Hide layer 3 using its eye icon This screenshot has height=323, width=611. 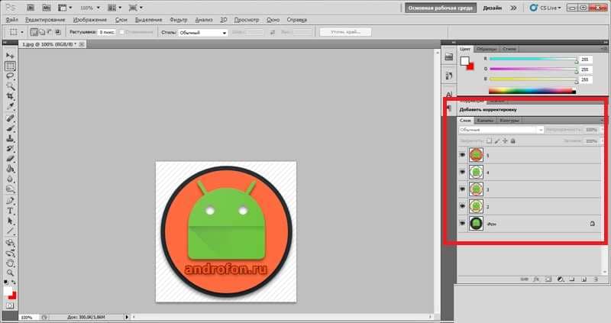(x=463, y=189)
